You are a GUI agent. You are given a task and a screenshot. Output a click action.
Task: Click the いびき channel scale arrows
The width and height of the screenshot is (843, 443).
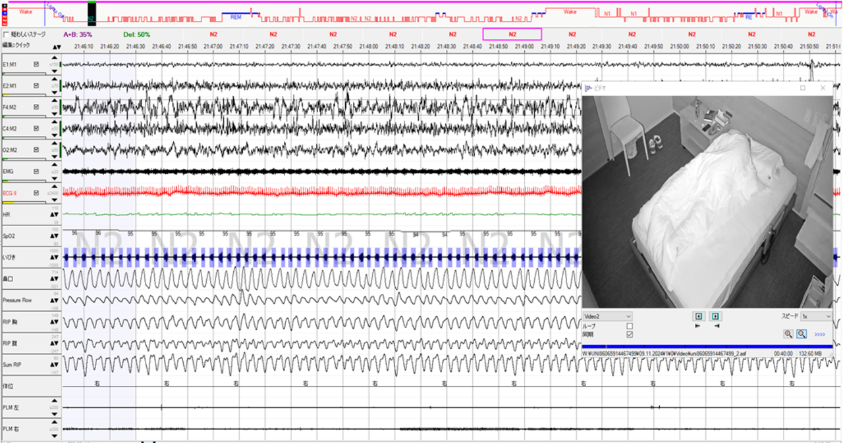pos(56,258)
